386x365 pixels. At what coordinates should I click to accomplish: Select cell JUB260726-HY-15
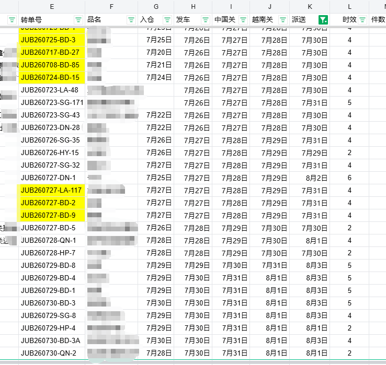click(52, 152)
